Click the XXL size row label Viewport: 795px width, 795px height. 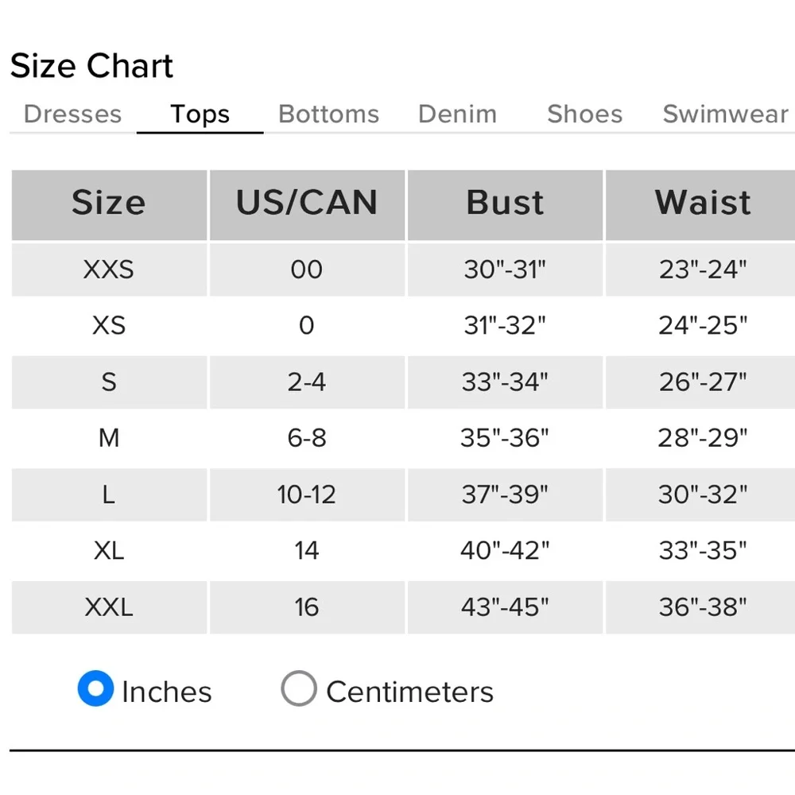pyautogui.click(x=109, y=607)
